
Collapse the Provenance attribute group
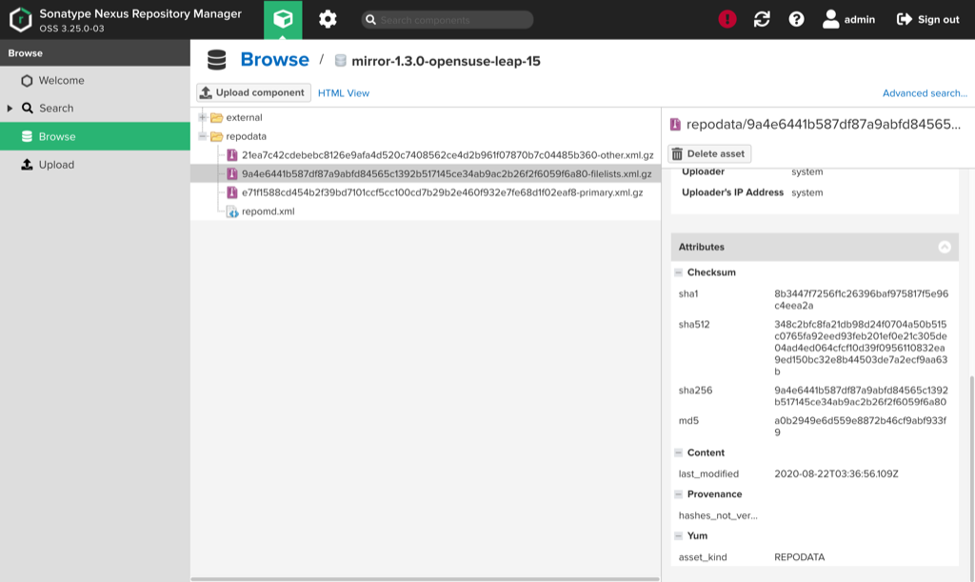(x=678, y=494)
